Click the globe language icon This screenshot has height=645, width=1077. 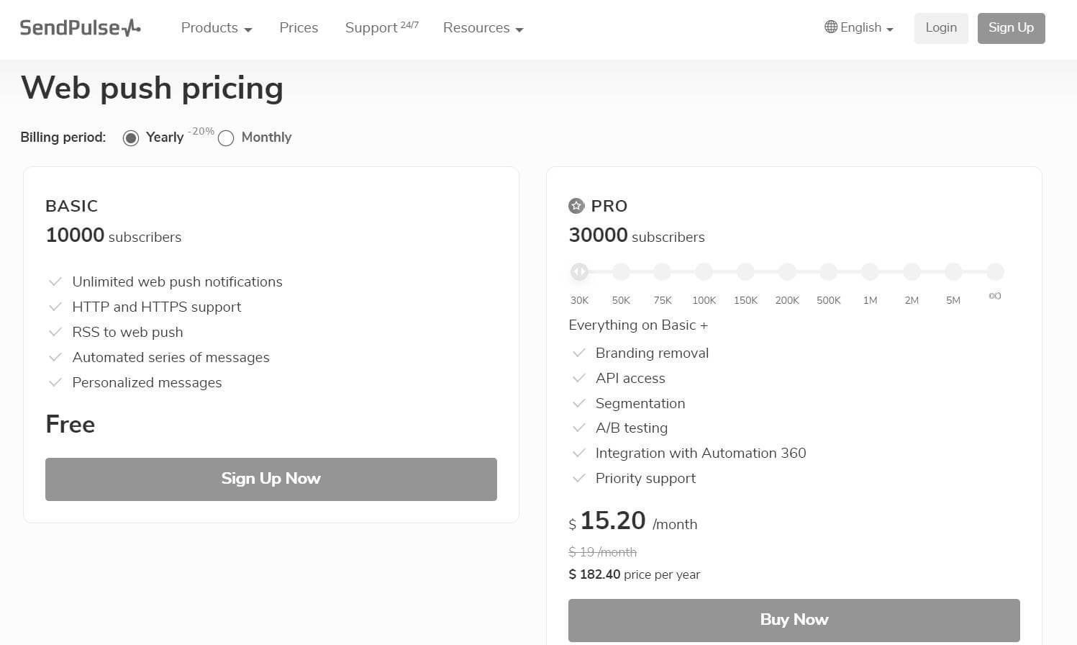pyautogui.click(x=831, y=27)
